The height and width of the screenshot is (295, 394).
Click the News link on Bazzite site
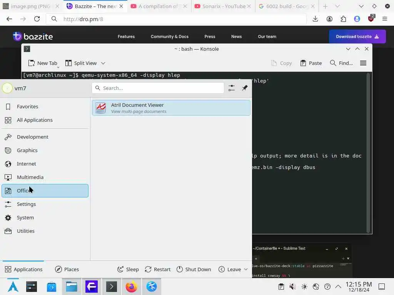coord(237,36)
